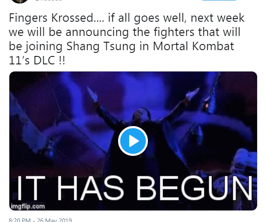Click the word 'BEGUN' on the GIF

pos(195,188)
